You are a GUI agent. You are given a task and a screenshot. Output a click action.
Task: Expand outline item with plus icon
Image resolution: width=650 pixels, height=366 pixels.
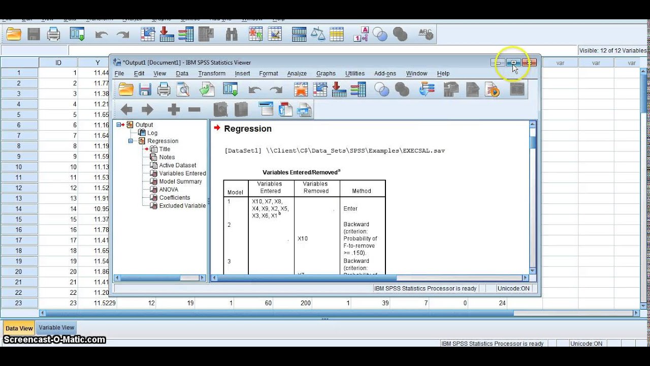point(174,109)
